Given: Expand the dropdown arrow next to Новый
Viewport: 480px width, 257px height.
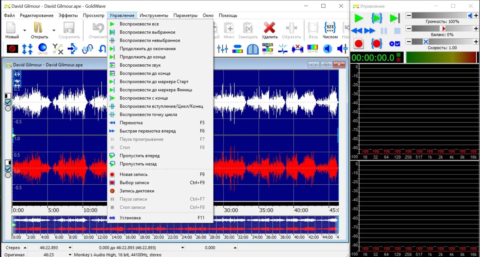Looking at the screenshot, I should click(x=24, y=30).
